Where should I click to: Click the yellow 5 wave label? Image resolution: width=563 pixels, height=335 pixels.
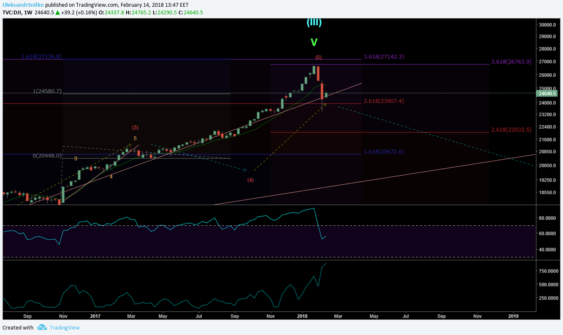click(x=135, y=138)
